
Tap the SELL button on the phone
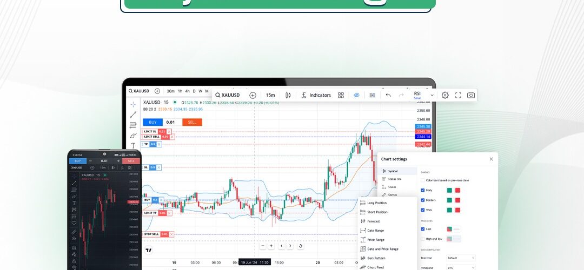[131, 161]
